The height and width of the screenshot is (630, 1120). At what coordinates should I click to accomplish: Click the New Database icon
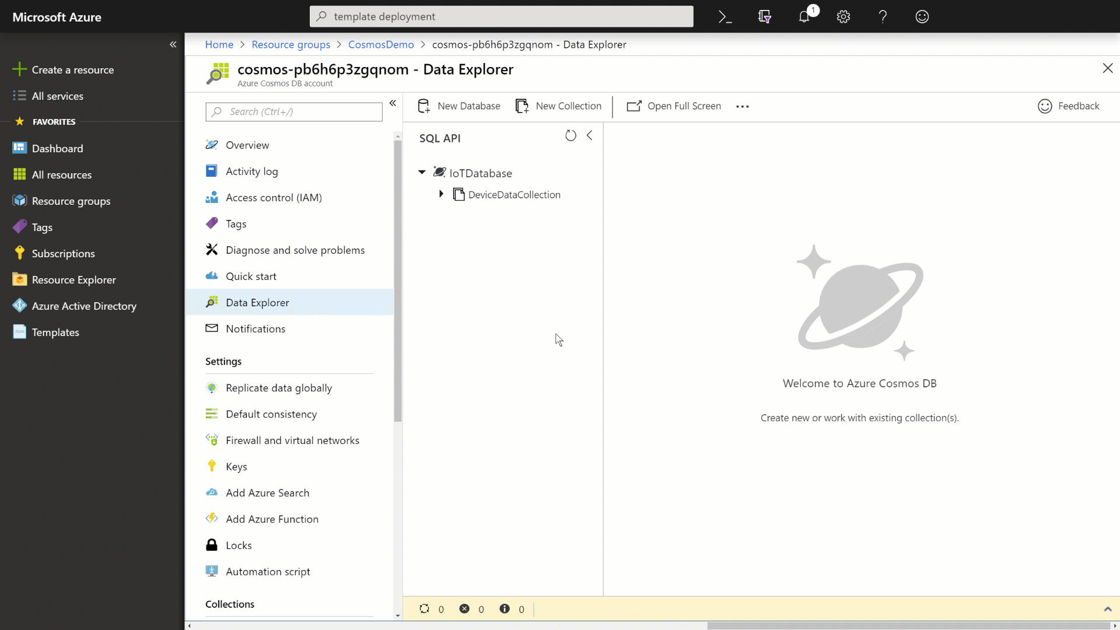(424, 106)
